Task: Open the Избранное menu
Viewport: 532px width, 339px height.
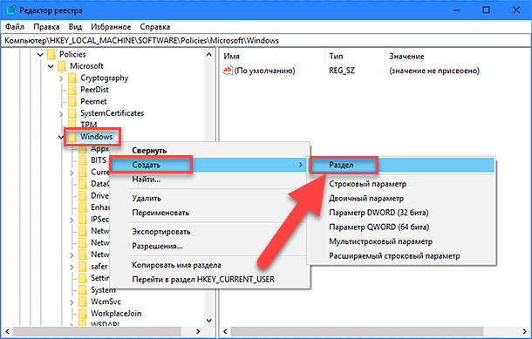Action: pos(111,27)
